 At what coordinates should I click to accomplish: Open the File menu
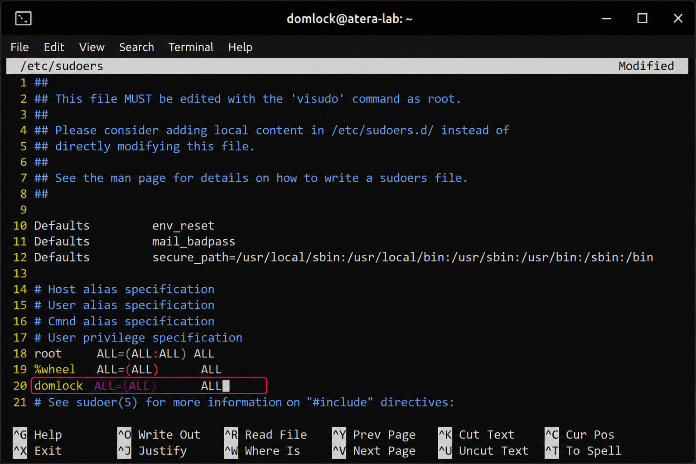pyautogui.click(x=19, y=47)
